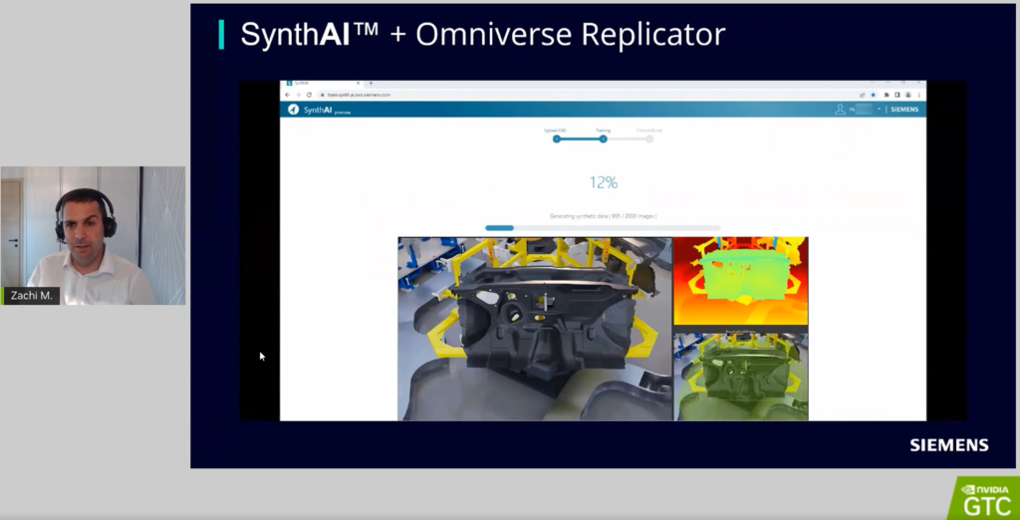Select the Upload CAD step
1020x520 pixels.
(x=556, y=138)
